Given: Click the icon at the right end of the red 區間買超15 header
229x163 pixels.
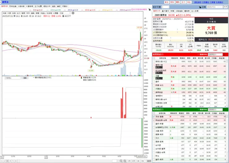Looking at the screenshot, I should pos(224,55).
